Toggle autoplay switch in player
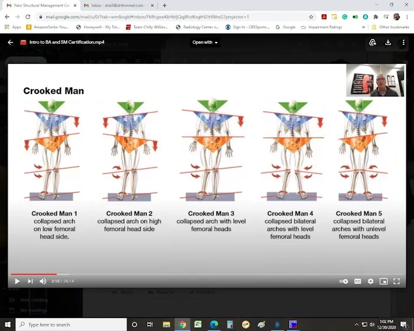414x331 pixels. tap(344, 281)
